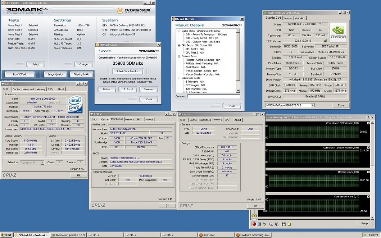Select the GT1 - Return To Proxycon row
Screen dimensions: 381x238
[206, 35]
